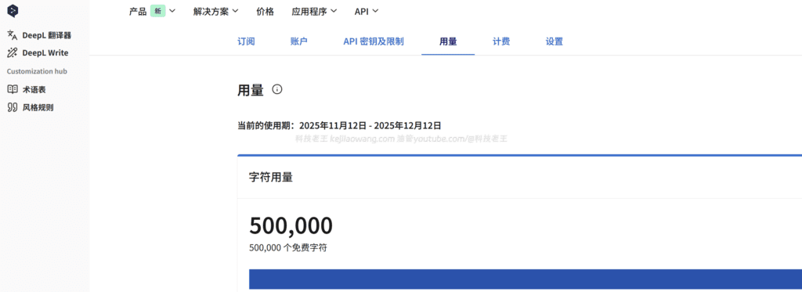Switch to the 设置 tab
The height and width of the screenshot is (292, 802).
(x=555, y=41)
